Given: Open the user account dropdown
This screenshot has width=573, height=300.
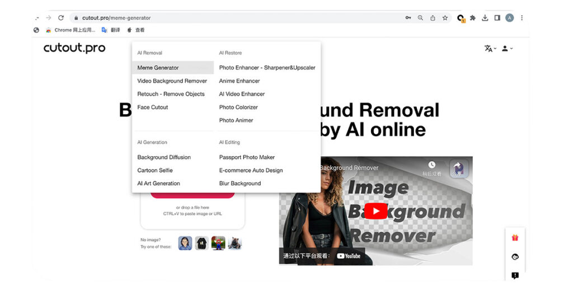Looking at the screenshot, I should click(x=507, y=49).
